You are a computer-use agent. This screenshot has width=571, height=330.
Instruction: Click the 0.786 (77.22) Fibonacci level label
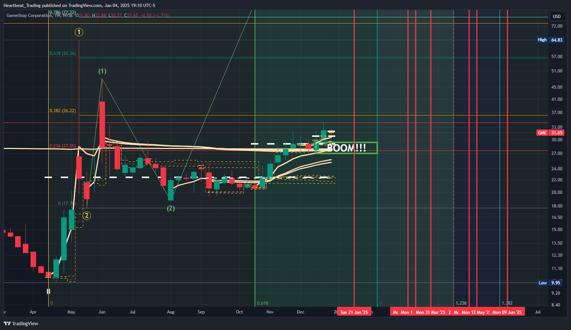(x=63, y=13)
